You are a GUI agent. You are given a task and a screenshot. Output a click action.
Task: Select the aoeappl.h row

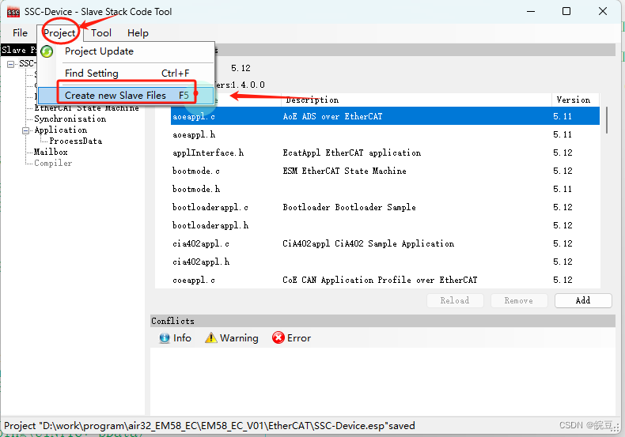(x=385, y=134)
